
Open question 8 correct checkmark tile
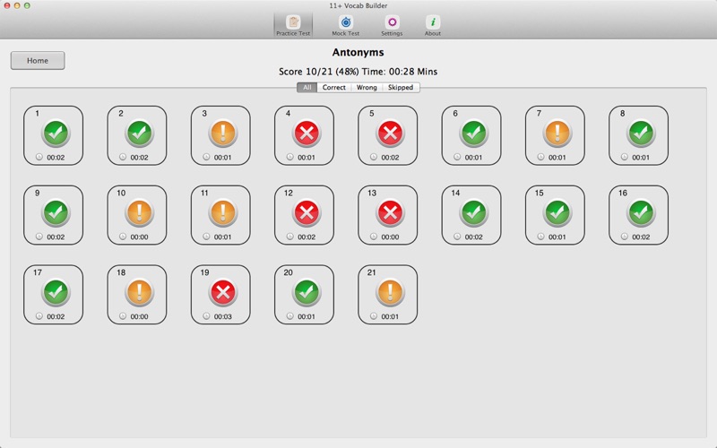click(x=638, y=135)
